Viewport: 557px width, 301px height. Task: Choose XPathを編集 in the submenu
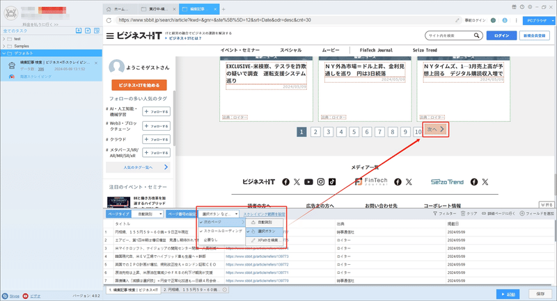tap(265, 241)
